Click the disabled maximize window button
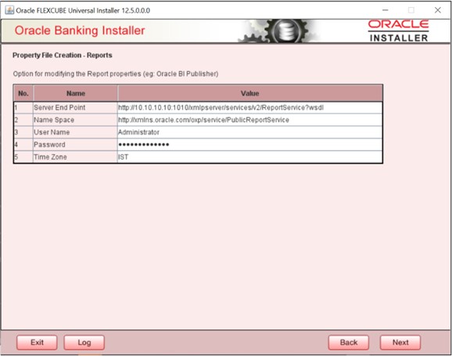This screenshot has height=356, width=452. tap(411, 10)
